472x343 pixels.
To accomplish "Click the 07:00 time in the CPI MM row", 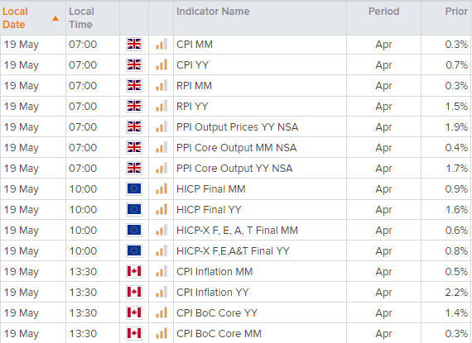I will click(83, 45).
